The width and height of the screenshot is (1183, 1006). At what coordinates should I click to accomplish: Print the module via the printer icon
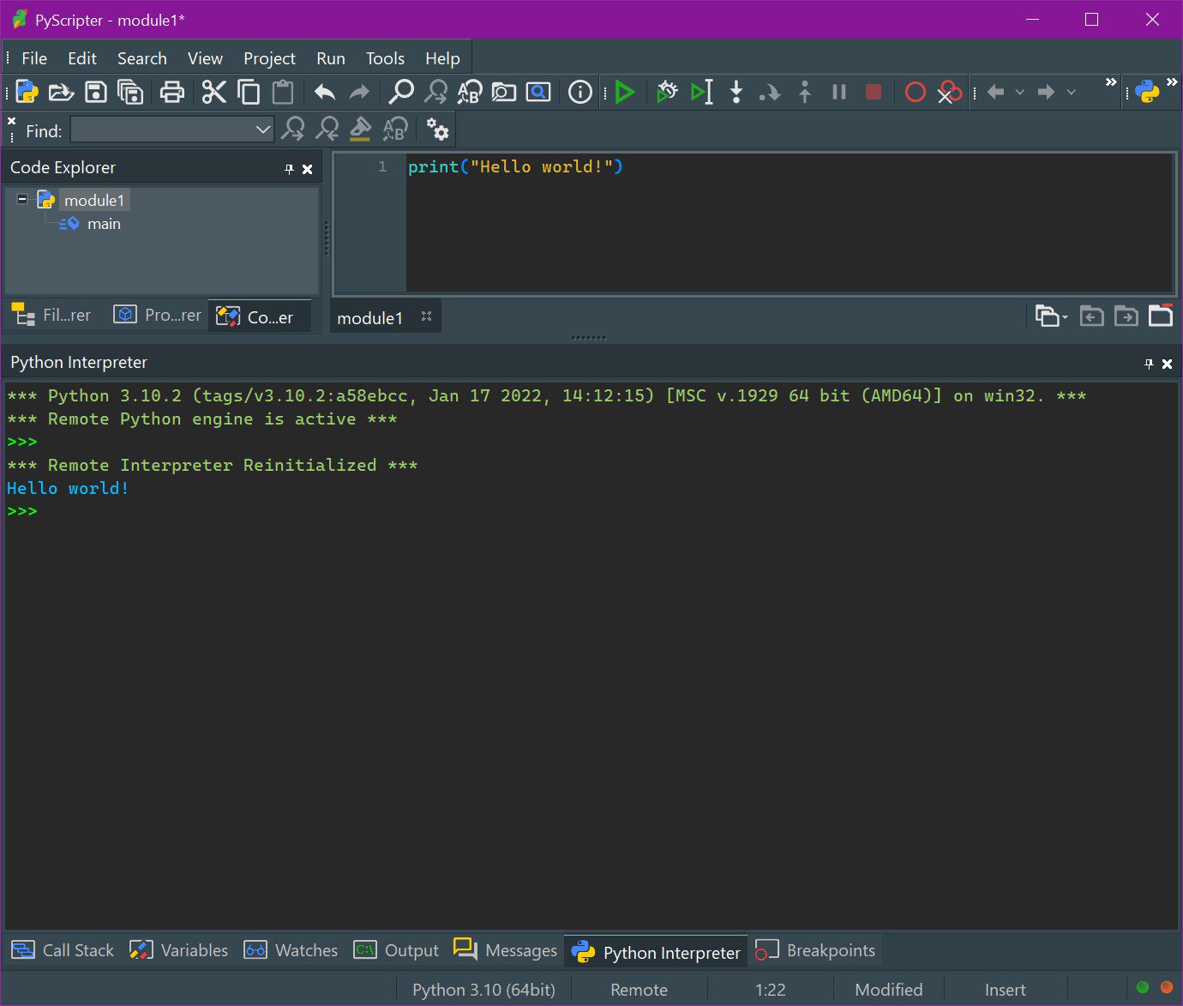click(x=171, y=92)
